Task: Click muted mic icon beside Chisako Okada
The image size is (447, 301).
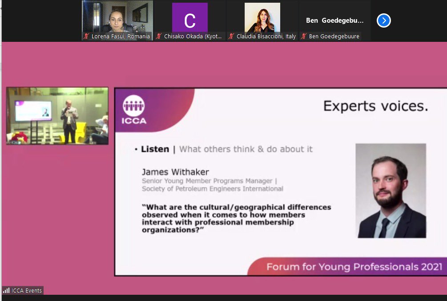Action: 159,36
